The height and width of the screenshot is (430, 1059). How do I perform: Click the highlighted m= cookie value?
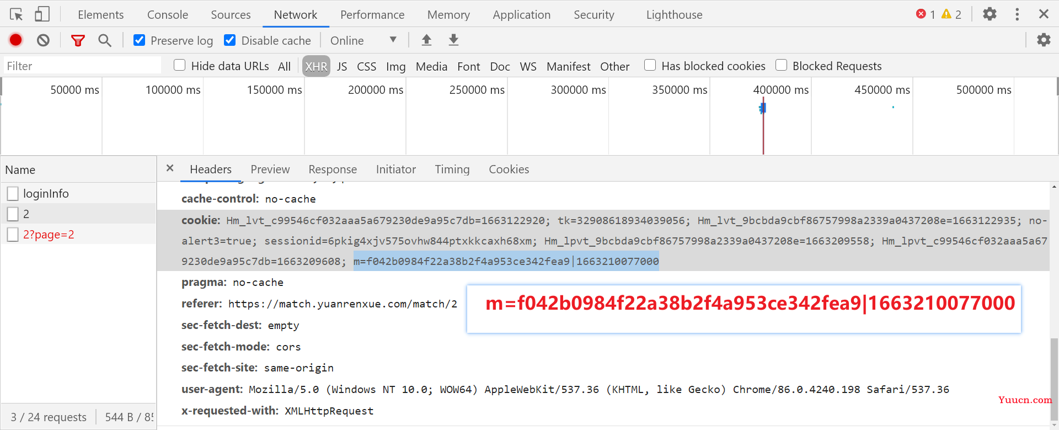[x=506, y=261]
